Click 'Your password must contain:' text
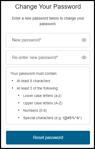Image resolution: width=95 pixels, height=149 pixels. pyautogui.click(x=34, y=73)
